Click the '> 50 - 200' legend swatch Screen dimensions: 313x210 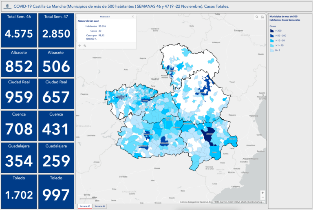(272, 36)
